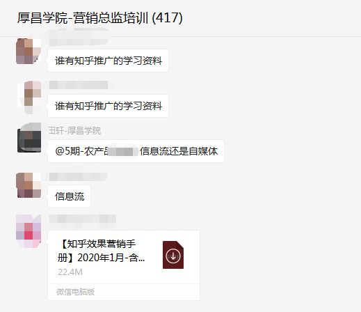Image resolution: width=361 pixels, height=312 pixels.
Task: Select the short 信息流 reply bubble
Action: coord(70,196)
